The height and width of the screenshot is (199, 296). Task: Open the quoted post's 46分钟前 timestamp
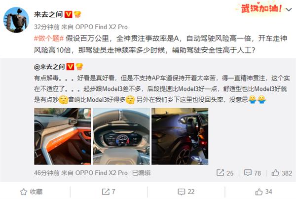coord(47,173)
